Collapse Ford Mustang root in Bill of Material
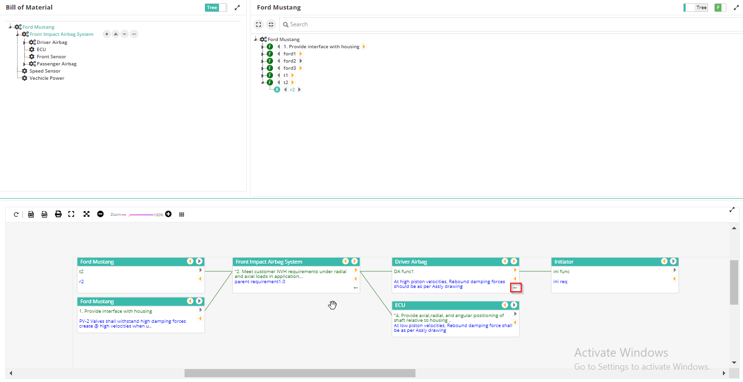This screenshot has height=382, width=743. pyautogui.click(x=11, y=27)
